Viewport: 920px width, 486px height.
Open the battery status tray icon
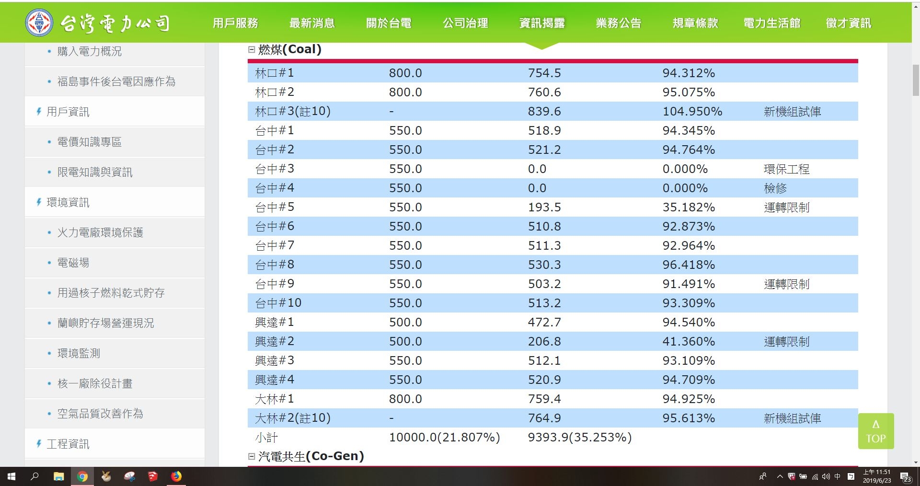point(803,476)
